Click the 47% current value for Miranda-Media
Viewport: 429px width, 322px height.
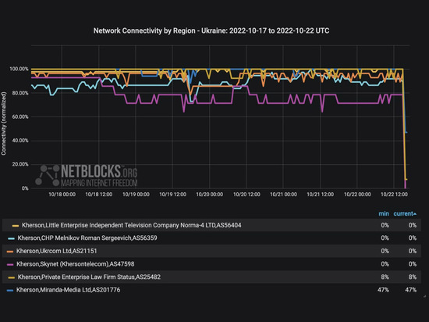click(x=410, y=290)
